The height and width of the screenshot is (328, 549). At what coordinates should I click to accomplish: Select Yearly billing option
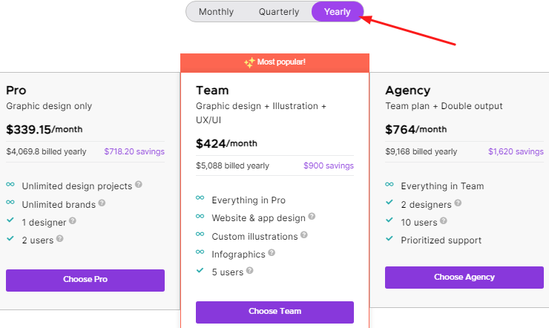337,12
